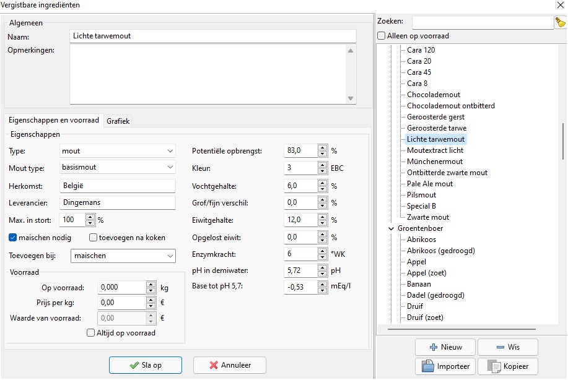Click the Kopieer button with copy icon
Screen dimensions: 568x380
coord(507,366)
